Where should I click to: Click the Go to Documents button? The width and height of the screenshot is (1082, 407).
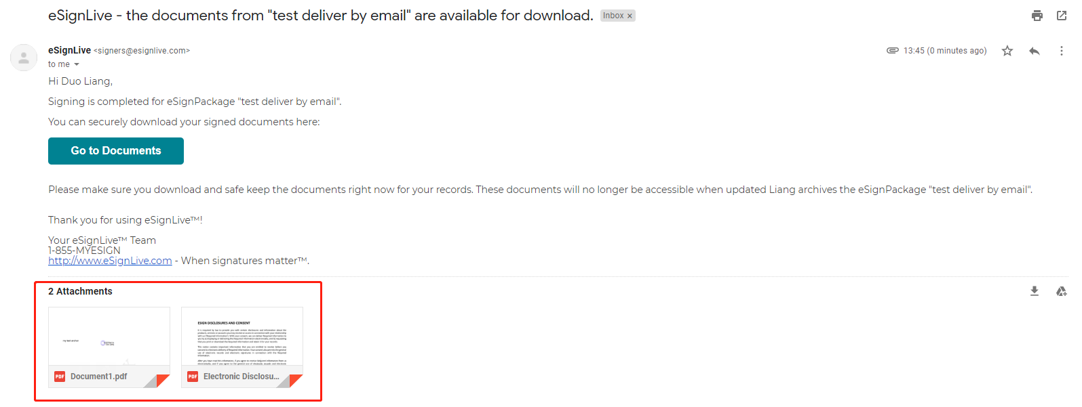click(x=116, y=151)
